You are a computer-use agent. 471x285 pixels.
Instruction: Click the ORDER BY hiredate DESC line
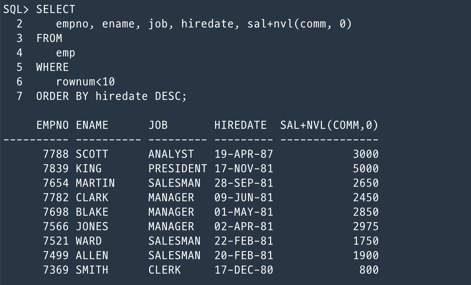tap(111, 96)
